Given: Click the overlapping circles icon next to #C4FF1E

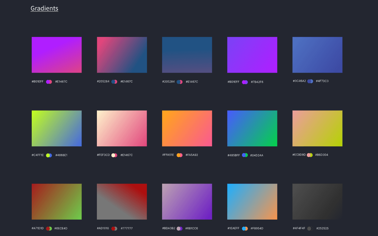Looking at the screenshot, I should (49, 155).
